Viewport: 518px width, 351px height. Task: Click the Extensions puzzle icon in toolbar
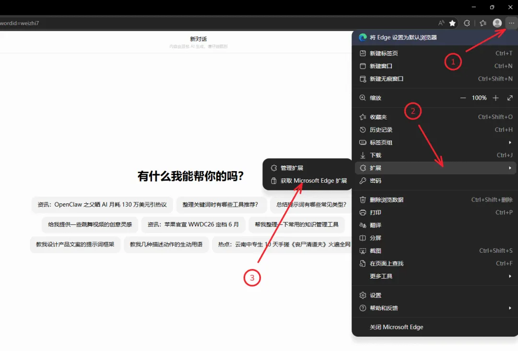pyautogui.click(x=467, y=23)
